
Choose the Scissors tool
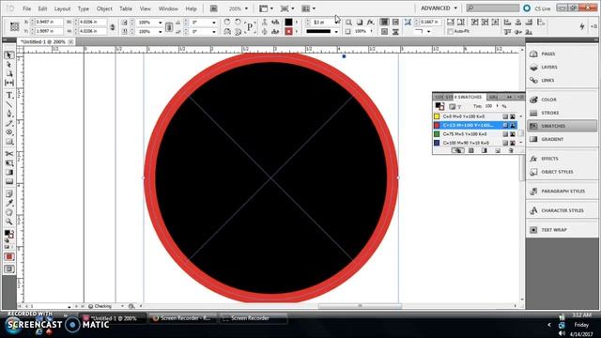[x=9, y=154]
